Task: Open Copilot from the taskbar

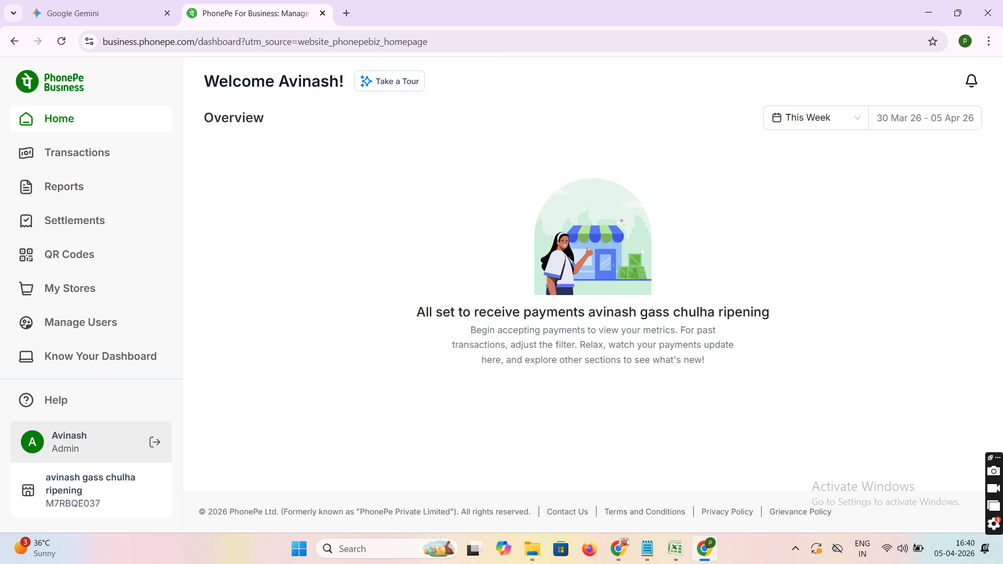Action: 504,549
